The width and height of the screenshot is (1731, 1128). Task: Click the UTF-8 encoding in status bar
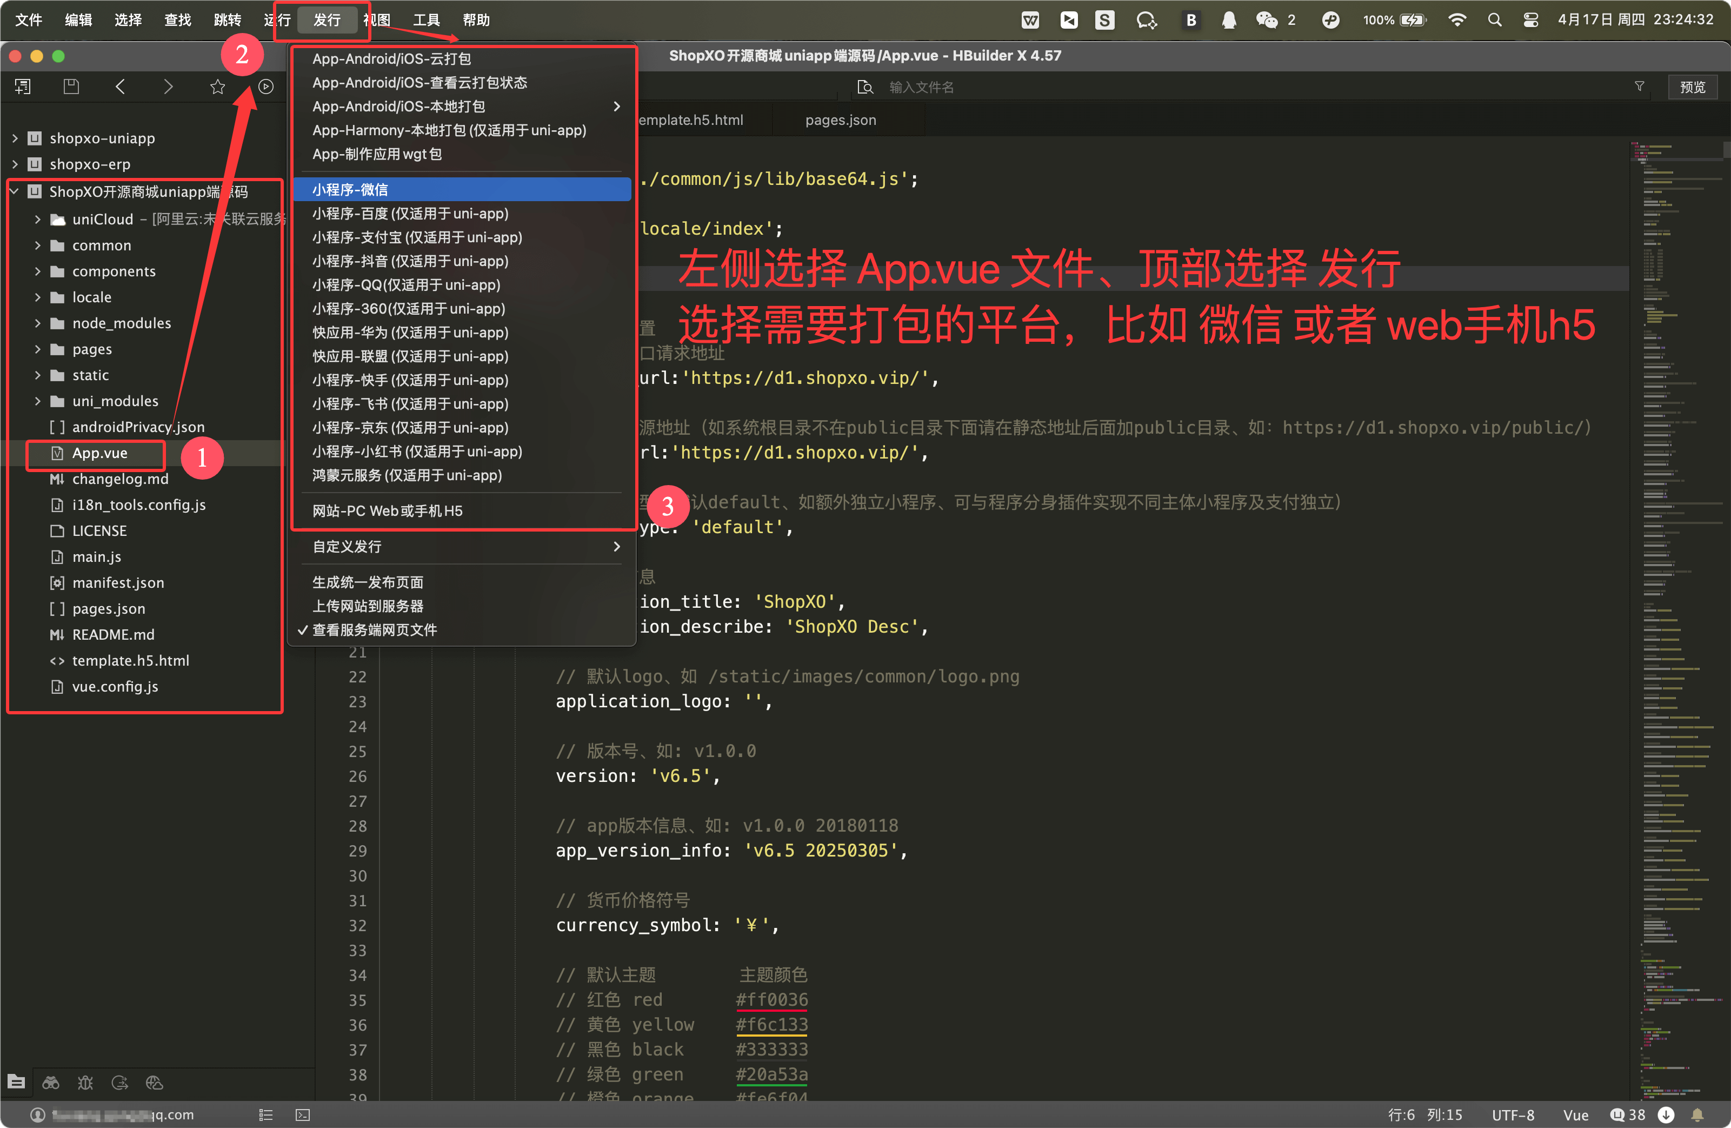point(1513,1114)
